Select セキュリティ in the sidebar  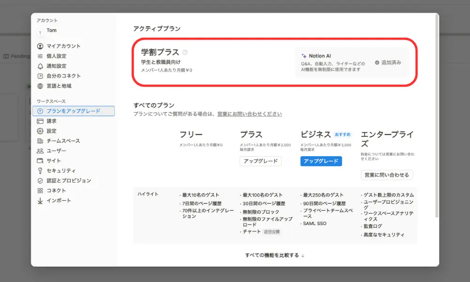(x=73, y=171)
